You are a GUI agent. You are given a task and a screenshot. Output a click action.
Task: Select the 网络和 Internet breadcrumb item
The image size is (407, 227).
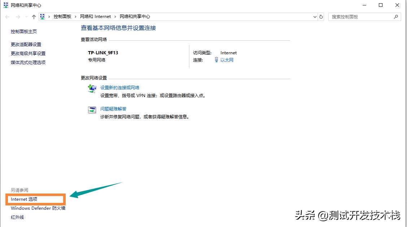pyautogui.click(x=96, y=16)
